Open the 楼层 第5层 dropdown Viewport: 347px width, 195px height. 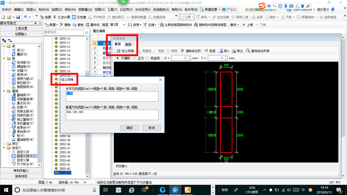124,25
